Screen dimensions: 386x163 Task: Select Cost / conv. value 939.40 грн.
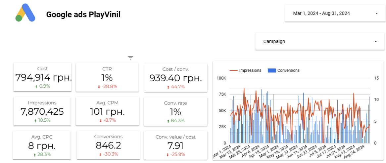(x=176, y=78)
